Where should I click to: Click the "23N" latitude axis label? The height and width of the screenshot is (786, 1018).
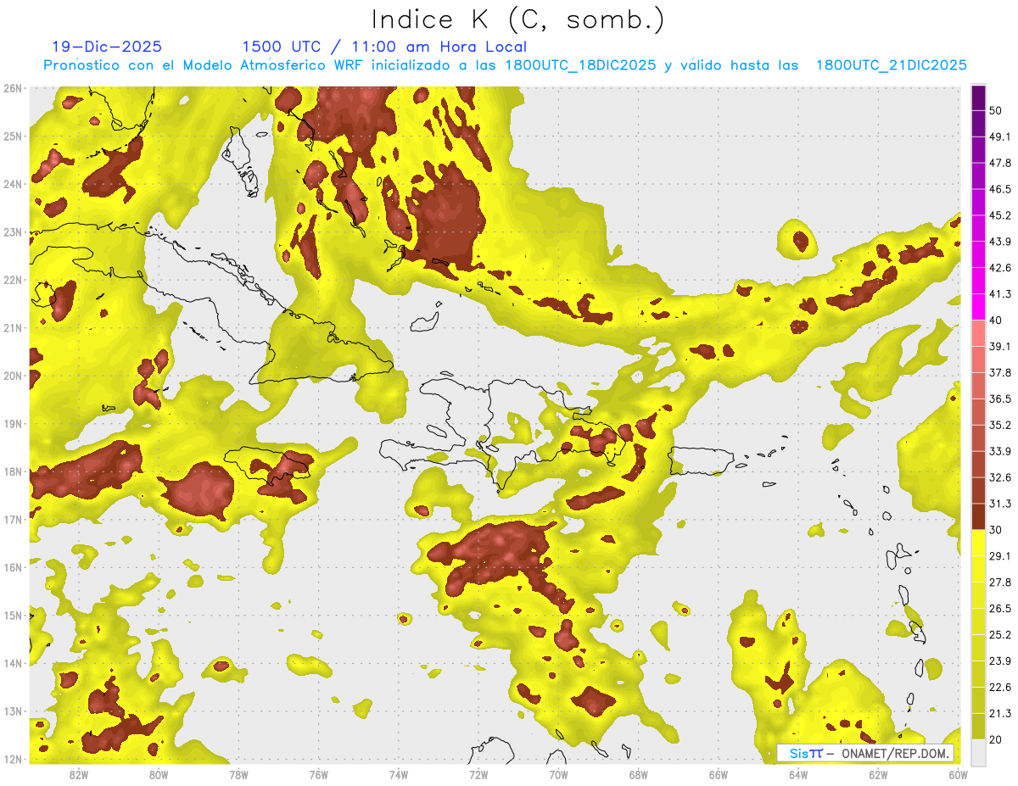pos(13,232)
